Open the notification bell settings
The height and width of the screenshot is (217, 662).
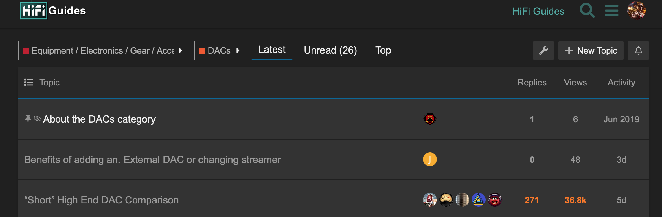(x=638, y=50)
